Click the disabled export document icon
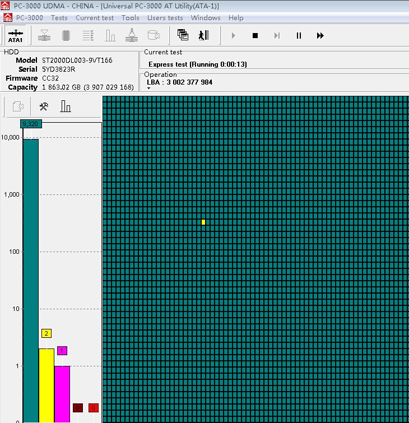This screenshot has height=423, width=409. click(x=19, y=106)
